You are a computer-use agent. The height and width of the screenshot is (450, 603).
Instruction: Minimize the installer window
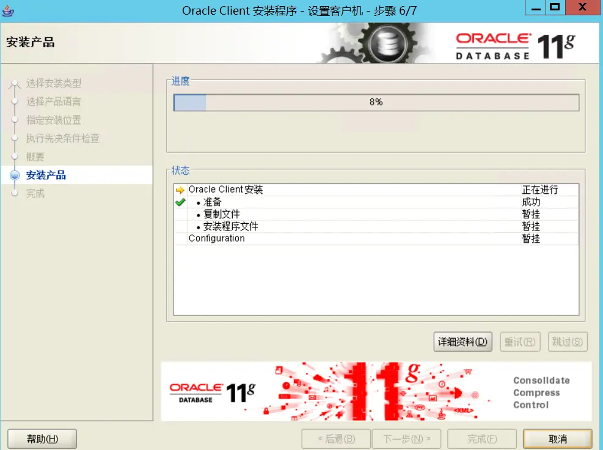[535, 8]
